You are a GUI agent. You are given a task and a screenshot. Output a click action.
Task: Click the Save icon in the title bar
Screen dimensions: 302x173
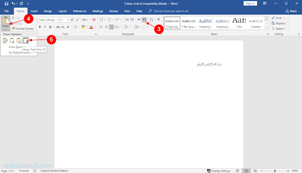point(6,3)
